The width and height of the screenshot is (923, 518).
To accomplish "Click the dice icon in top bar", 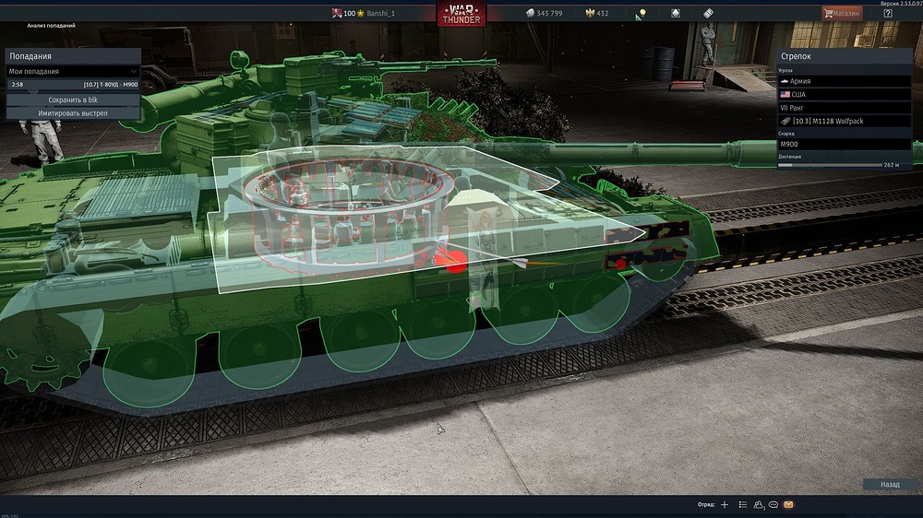I will 708,14.
